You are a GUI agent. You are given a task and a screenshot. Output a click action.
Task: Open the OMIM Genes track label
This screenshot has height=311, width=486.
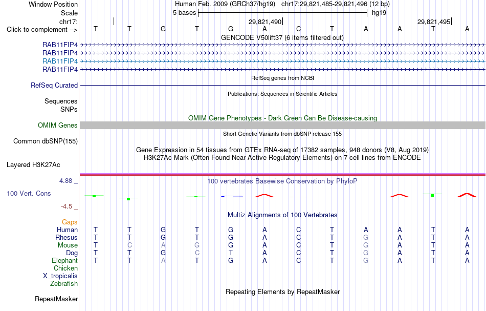[58, 125]
